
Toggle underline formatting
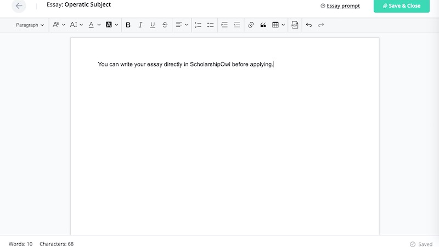tap(153, 25)
